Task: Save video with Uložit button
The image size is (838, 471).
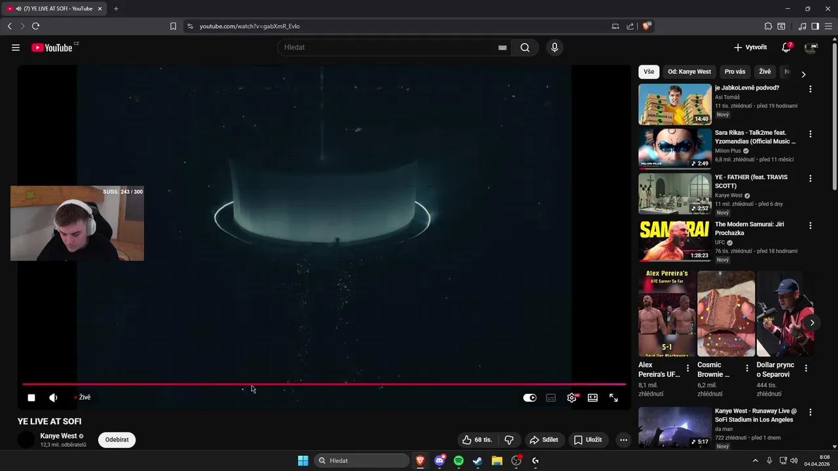Action: [x=588, y=440]
